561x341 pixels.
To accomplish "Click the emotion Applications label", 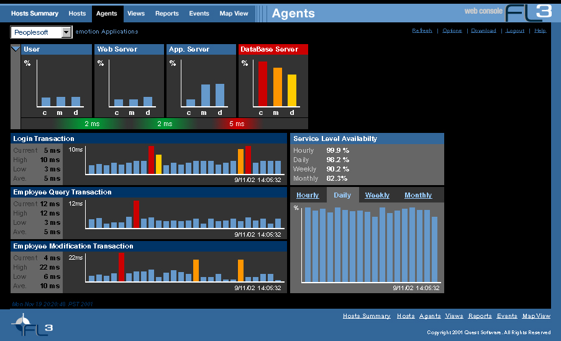I will point(107,32).
